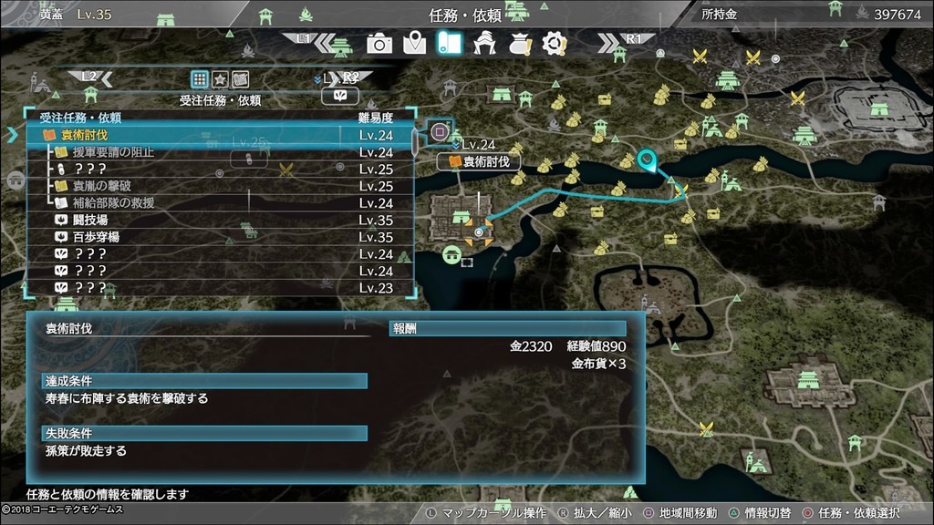
Task: Select the 補給部隊の救援 sub-mission row
Action: point(220,203)
